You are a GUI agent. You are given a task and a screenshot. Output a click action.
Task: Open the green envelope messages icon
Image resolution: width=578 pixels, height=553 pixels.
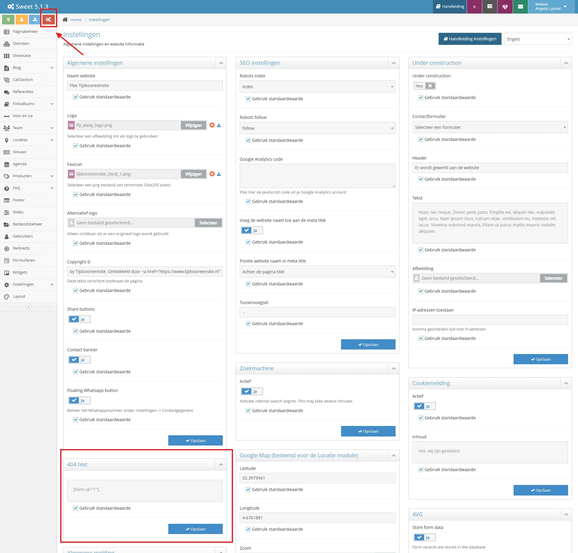coord(521,7)
